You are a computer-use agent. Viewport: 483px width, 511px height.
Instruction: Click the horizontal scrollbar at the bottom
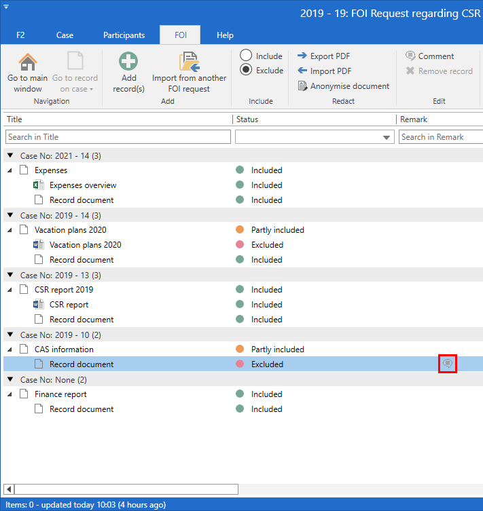tap(126, 489)
